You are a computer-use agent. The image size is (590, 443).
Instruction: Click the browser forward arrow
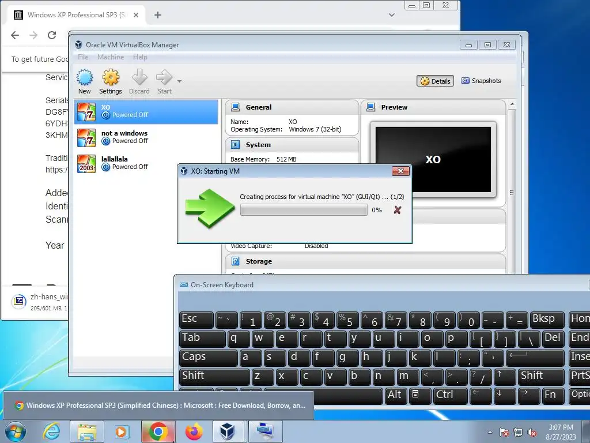coord(33,35)
